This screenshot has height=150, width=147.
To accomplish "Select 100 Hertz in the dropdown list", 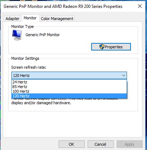I will point(69,91).
